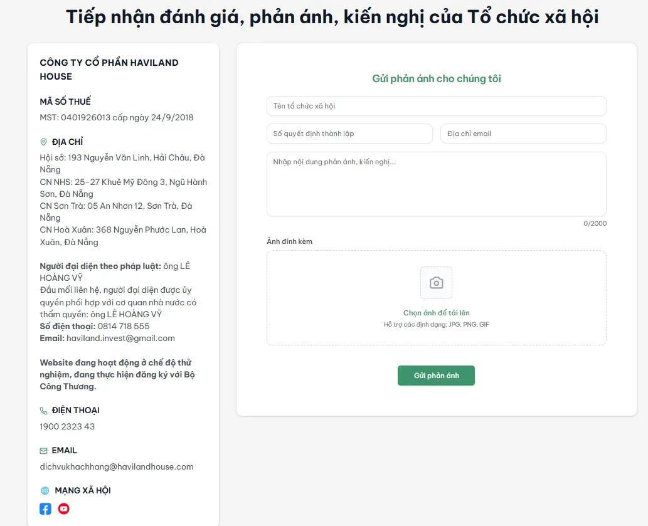Click the Chọn ảnh để tải lên link
Viewport: 648px width, 526px height.
[436, 313]
